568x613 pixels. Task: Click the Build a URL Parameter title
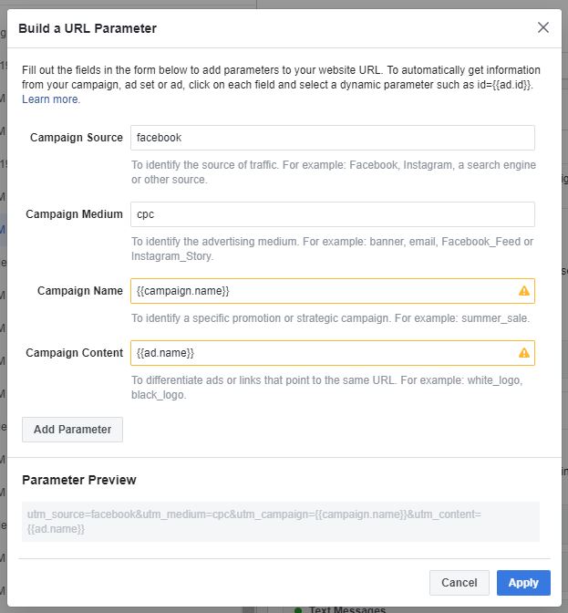point(88,28)
